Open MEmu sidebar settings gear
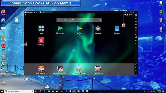The width and height of the screenshot is (166, 93). 136,28
